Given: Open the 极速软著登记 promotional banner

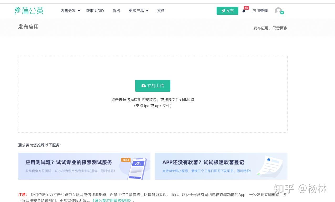Looking at the screenshot, I should (221, 166).
